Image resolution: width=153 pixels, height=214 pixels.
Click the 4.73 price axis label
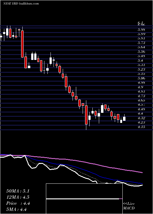pyautogui.click(x=141, y=96)
